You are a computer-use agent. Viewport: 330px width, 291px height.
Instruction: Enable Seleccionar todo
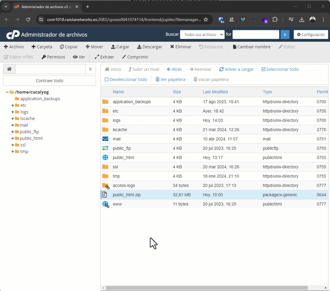pyautogui.click(x=280, y=69)
